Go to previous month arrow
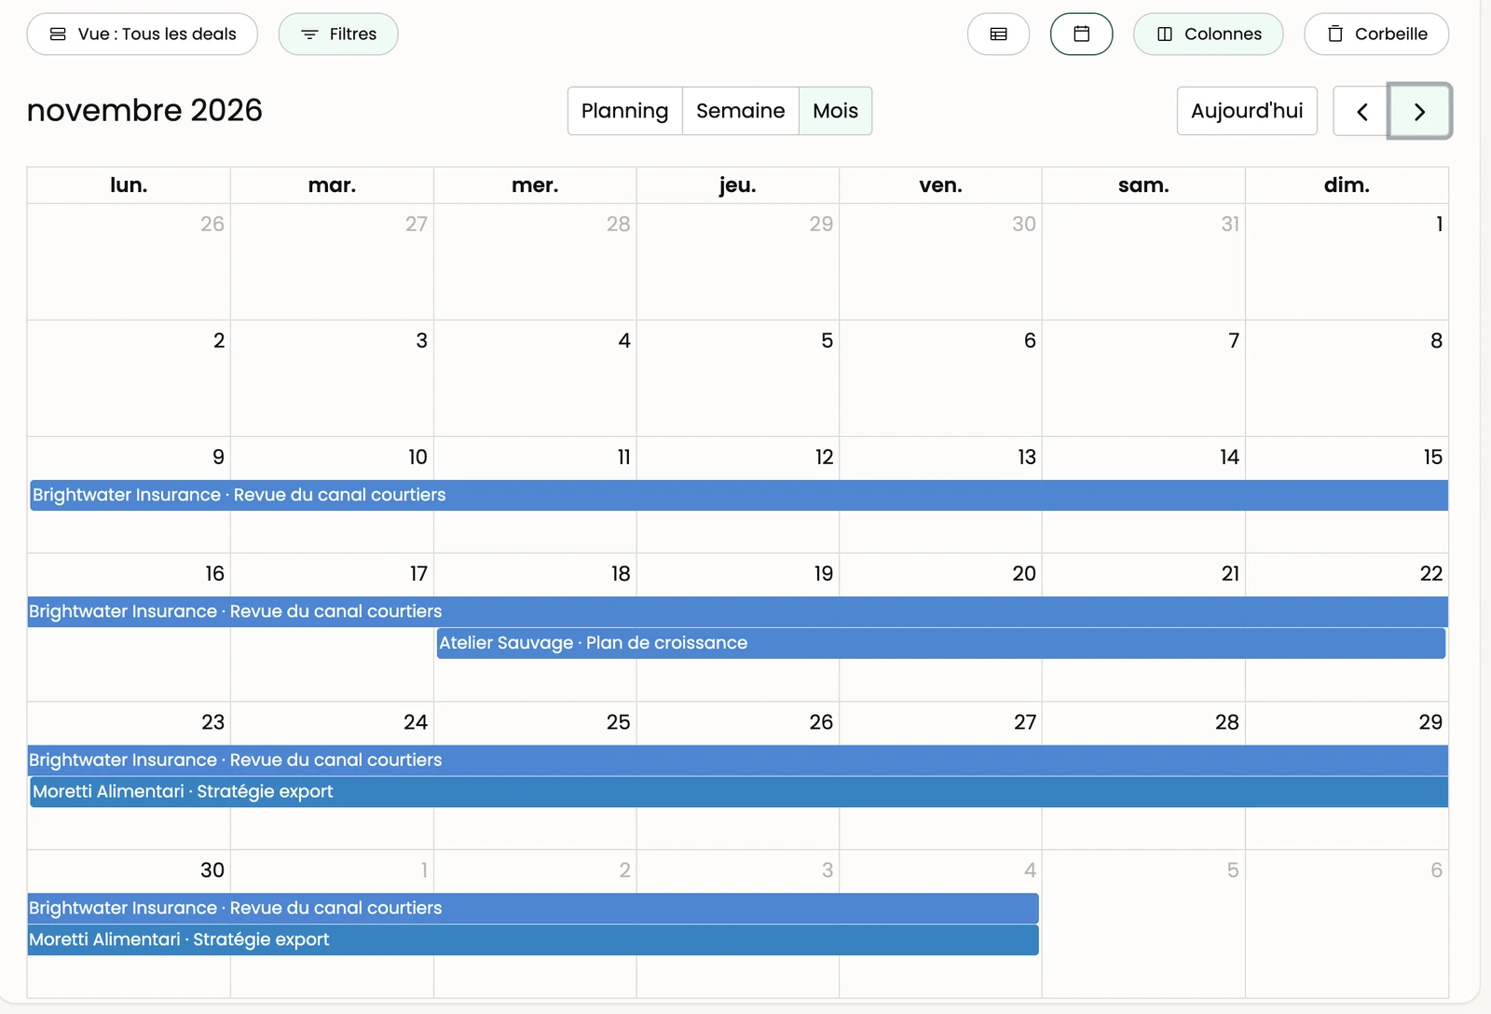 coord(1361,112)
